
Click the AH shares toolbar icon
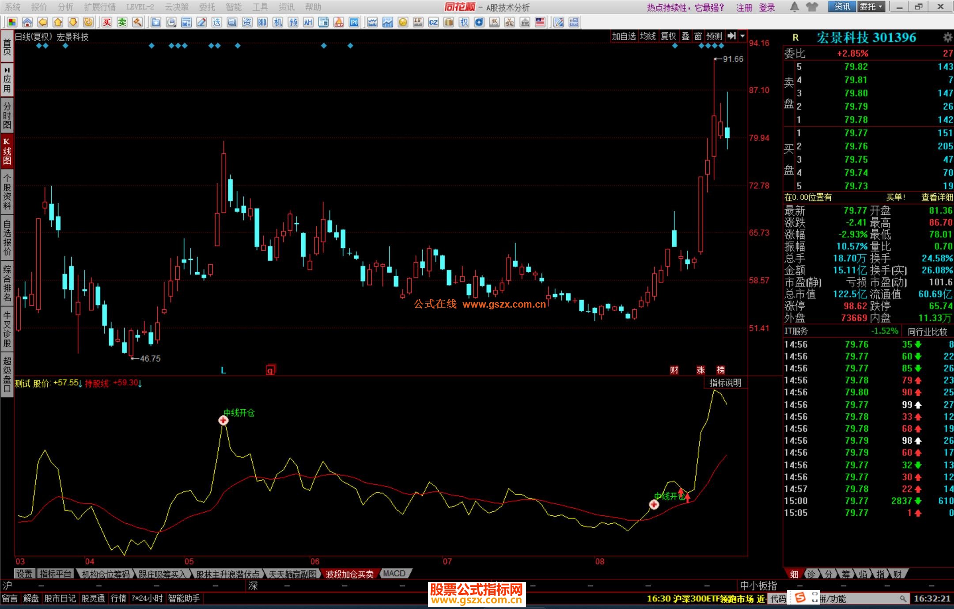(x=308, y=22)
